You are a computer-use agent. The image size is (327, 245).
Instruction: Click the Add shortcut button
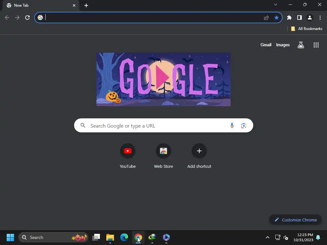[x=199, y=156]
